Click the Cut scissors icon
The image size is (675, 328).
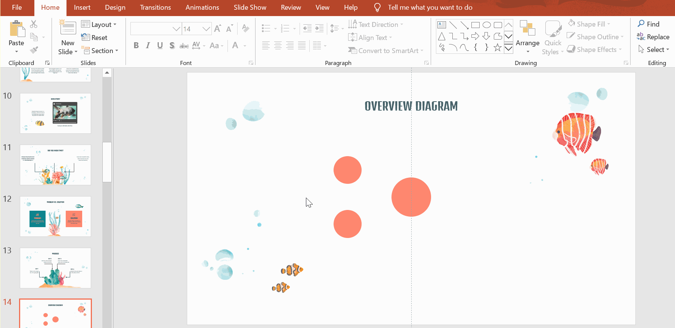(34, 24)
